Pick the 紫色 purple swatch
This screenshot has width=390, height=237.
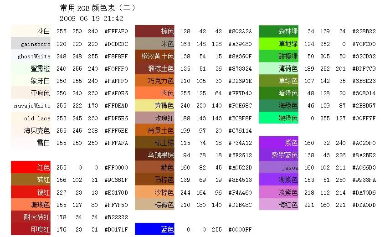pos(278,143)
